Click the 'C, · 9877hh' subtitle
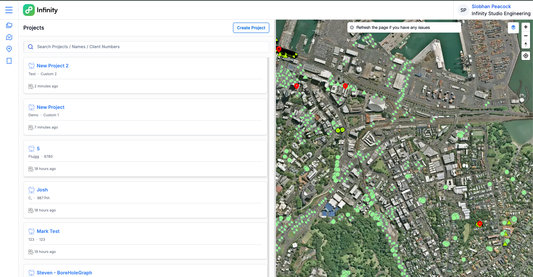Image resolution: width=533 pixels, height=277 pixels. 39,198
